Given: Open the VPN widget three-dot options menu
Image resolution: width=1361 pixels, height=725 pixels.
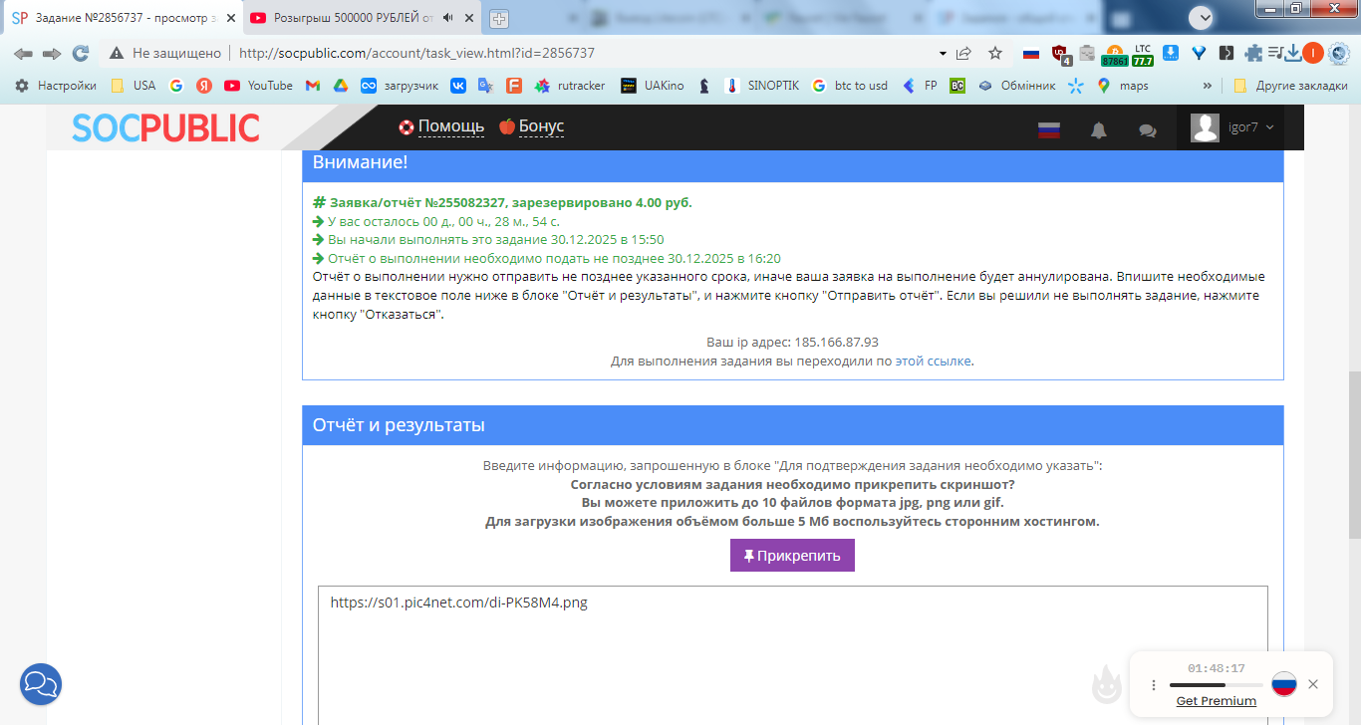Looking at the screenshot, I should 1154,685.
